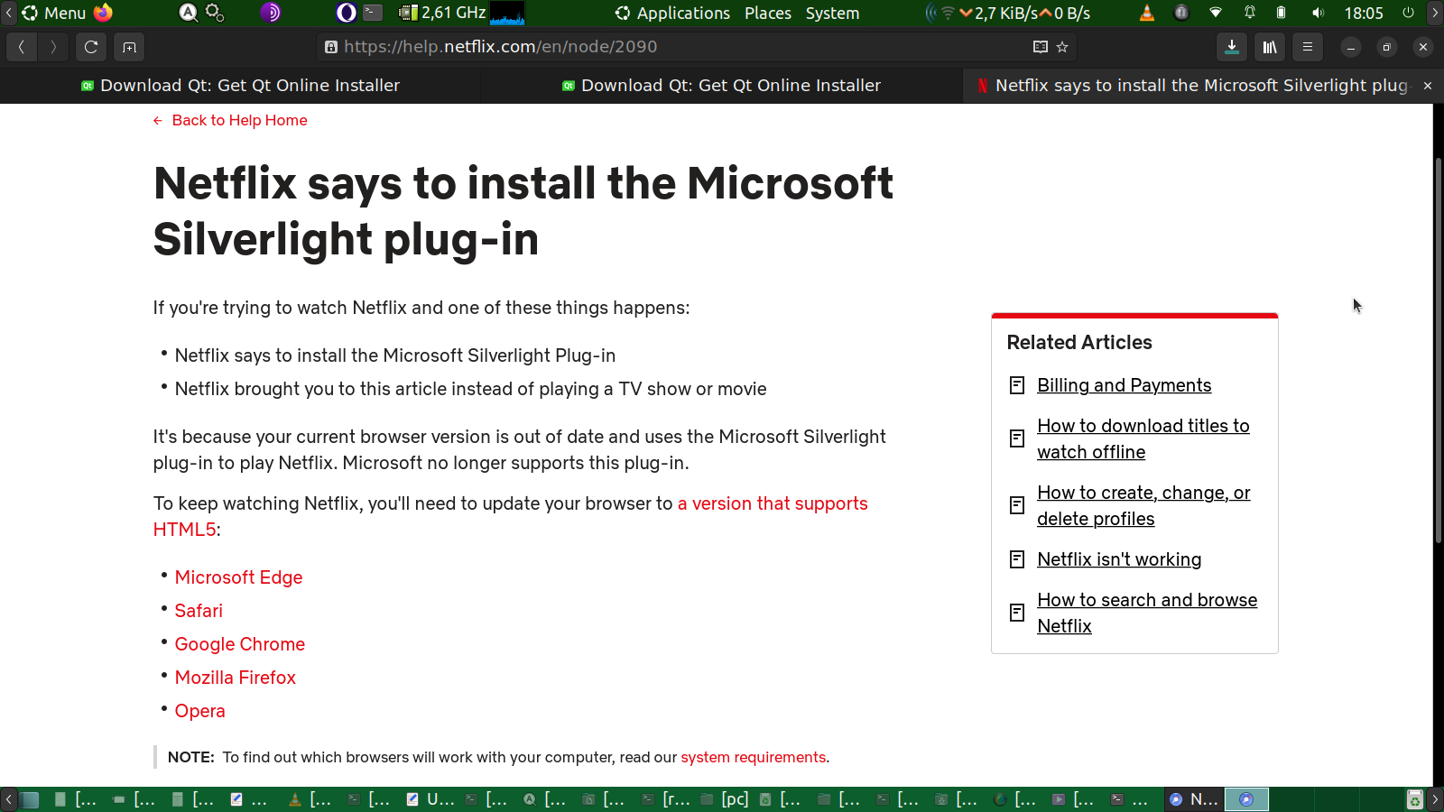Click the white 'A' launcher in top panel
The height and width of the screenshot is (812, 1444).
pos(189,13)
